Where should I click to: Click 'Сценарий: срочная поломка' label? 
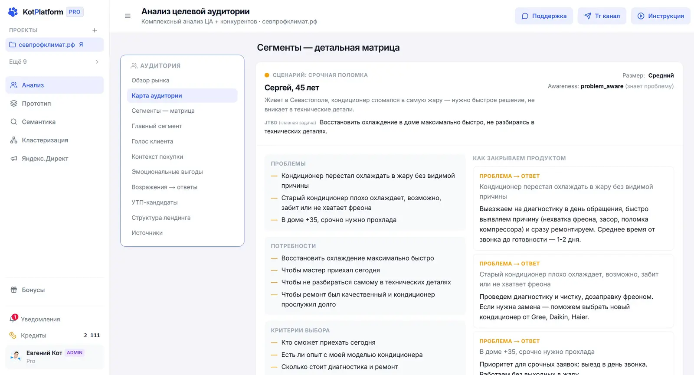coord(320,75)
